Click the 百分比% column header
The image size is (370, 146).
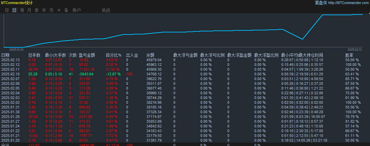coord(114,55)
